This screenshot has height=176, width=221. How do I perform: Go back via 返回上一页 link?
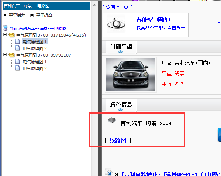117,7
